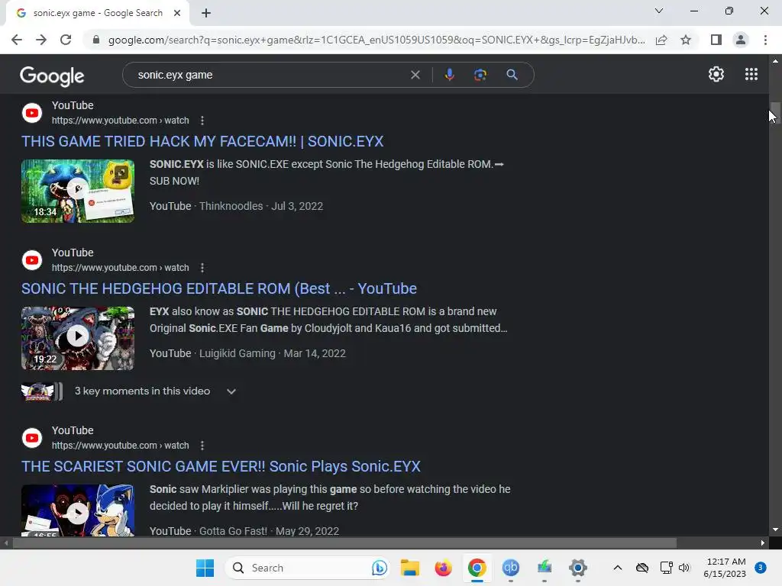
Task: Open the tab search dropdown arrow
Action: point(659,11)
